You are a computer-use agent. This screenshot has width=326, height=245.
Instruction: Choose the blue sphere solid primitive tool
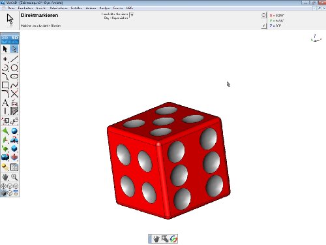click(14, 131)
